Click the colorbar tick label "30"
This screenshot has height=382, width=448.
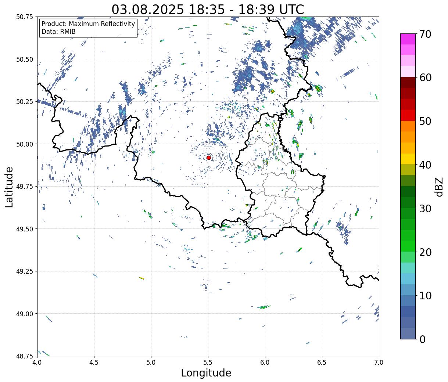425,209
